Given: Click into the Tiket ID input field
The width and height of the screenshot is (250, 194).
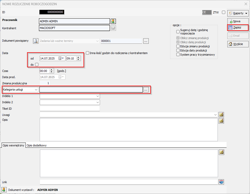Looking at the screenshot, I should (70, 109).
